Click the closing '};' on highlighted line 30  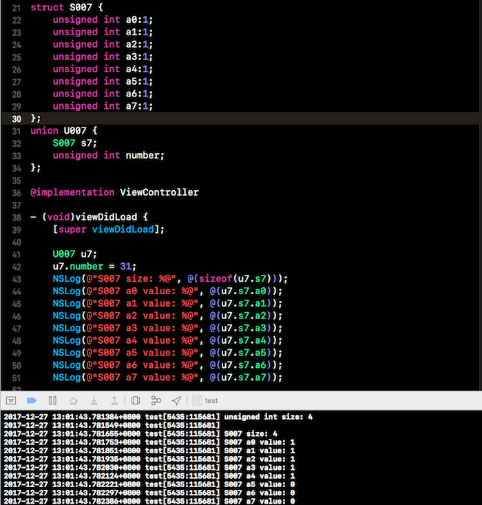(36, 118)
